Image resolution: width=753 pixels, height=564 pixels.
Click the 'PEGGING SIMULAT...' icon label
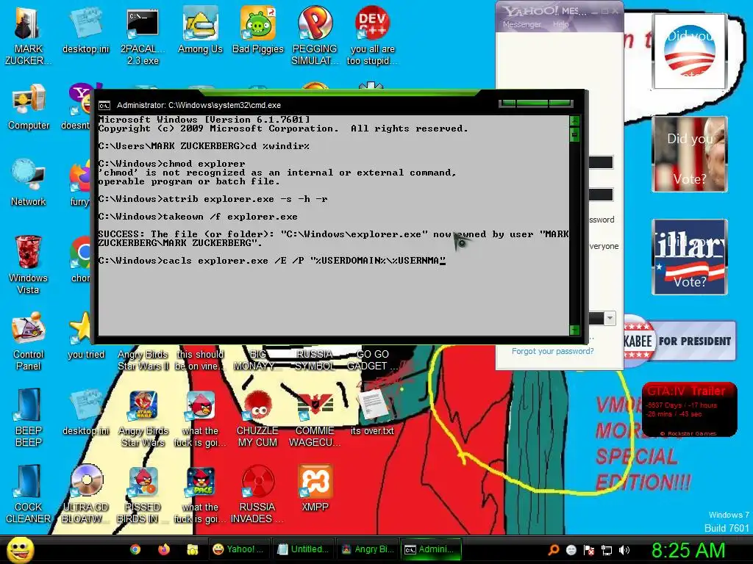click(x=315, y=54)
